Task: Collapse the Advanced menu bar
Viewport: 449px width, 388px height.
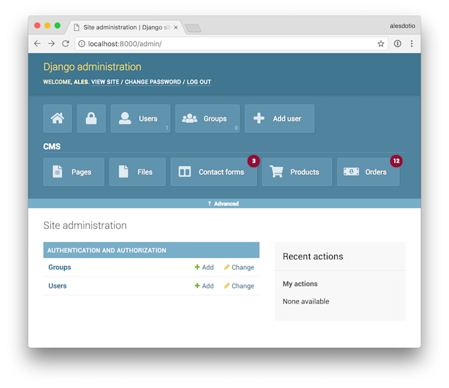Action: tap(224, 203)
